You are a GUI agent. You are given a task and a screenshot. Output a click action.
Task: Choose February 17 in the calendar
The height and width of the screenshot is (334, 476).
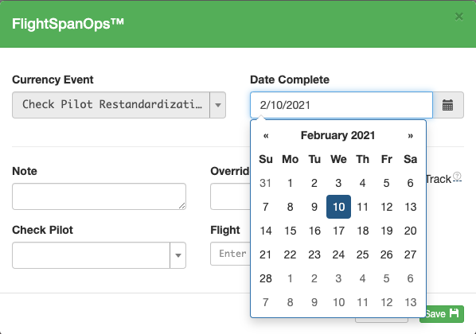click(338, 231)
